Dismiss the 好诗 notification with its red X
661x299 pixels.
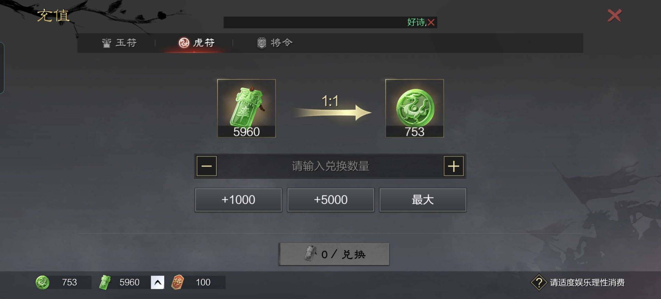pyautogui.click(x=431, y=22)
